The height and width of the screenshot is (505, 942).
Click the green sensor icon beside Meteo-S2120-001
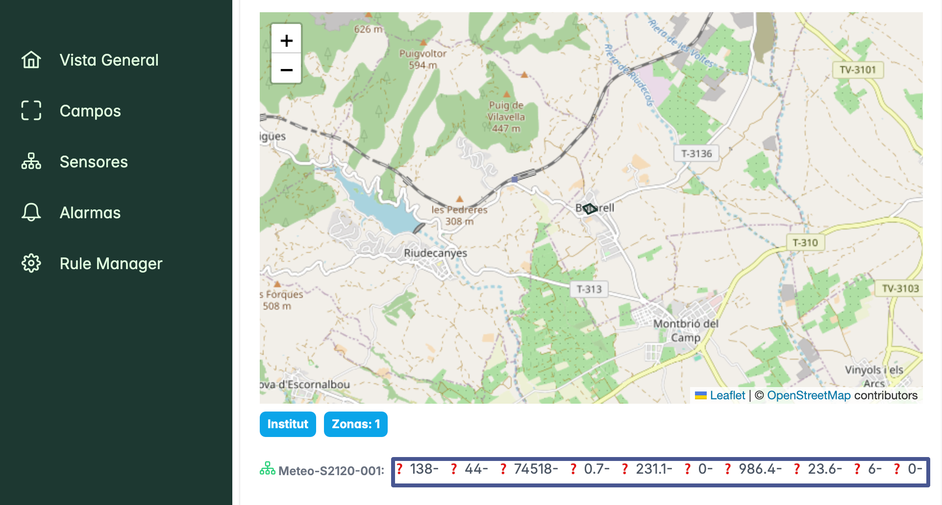(x=267, y=469)
